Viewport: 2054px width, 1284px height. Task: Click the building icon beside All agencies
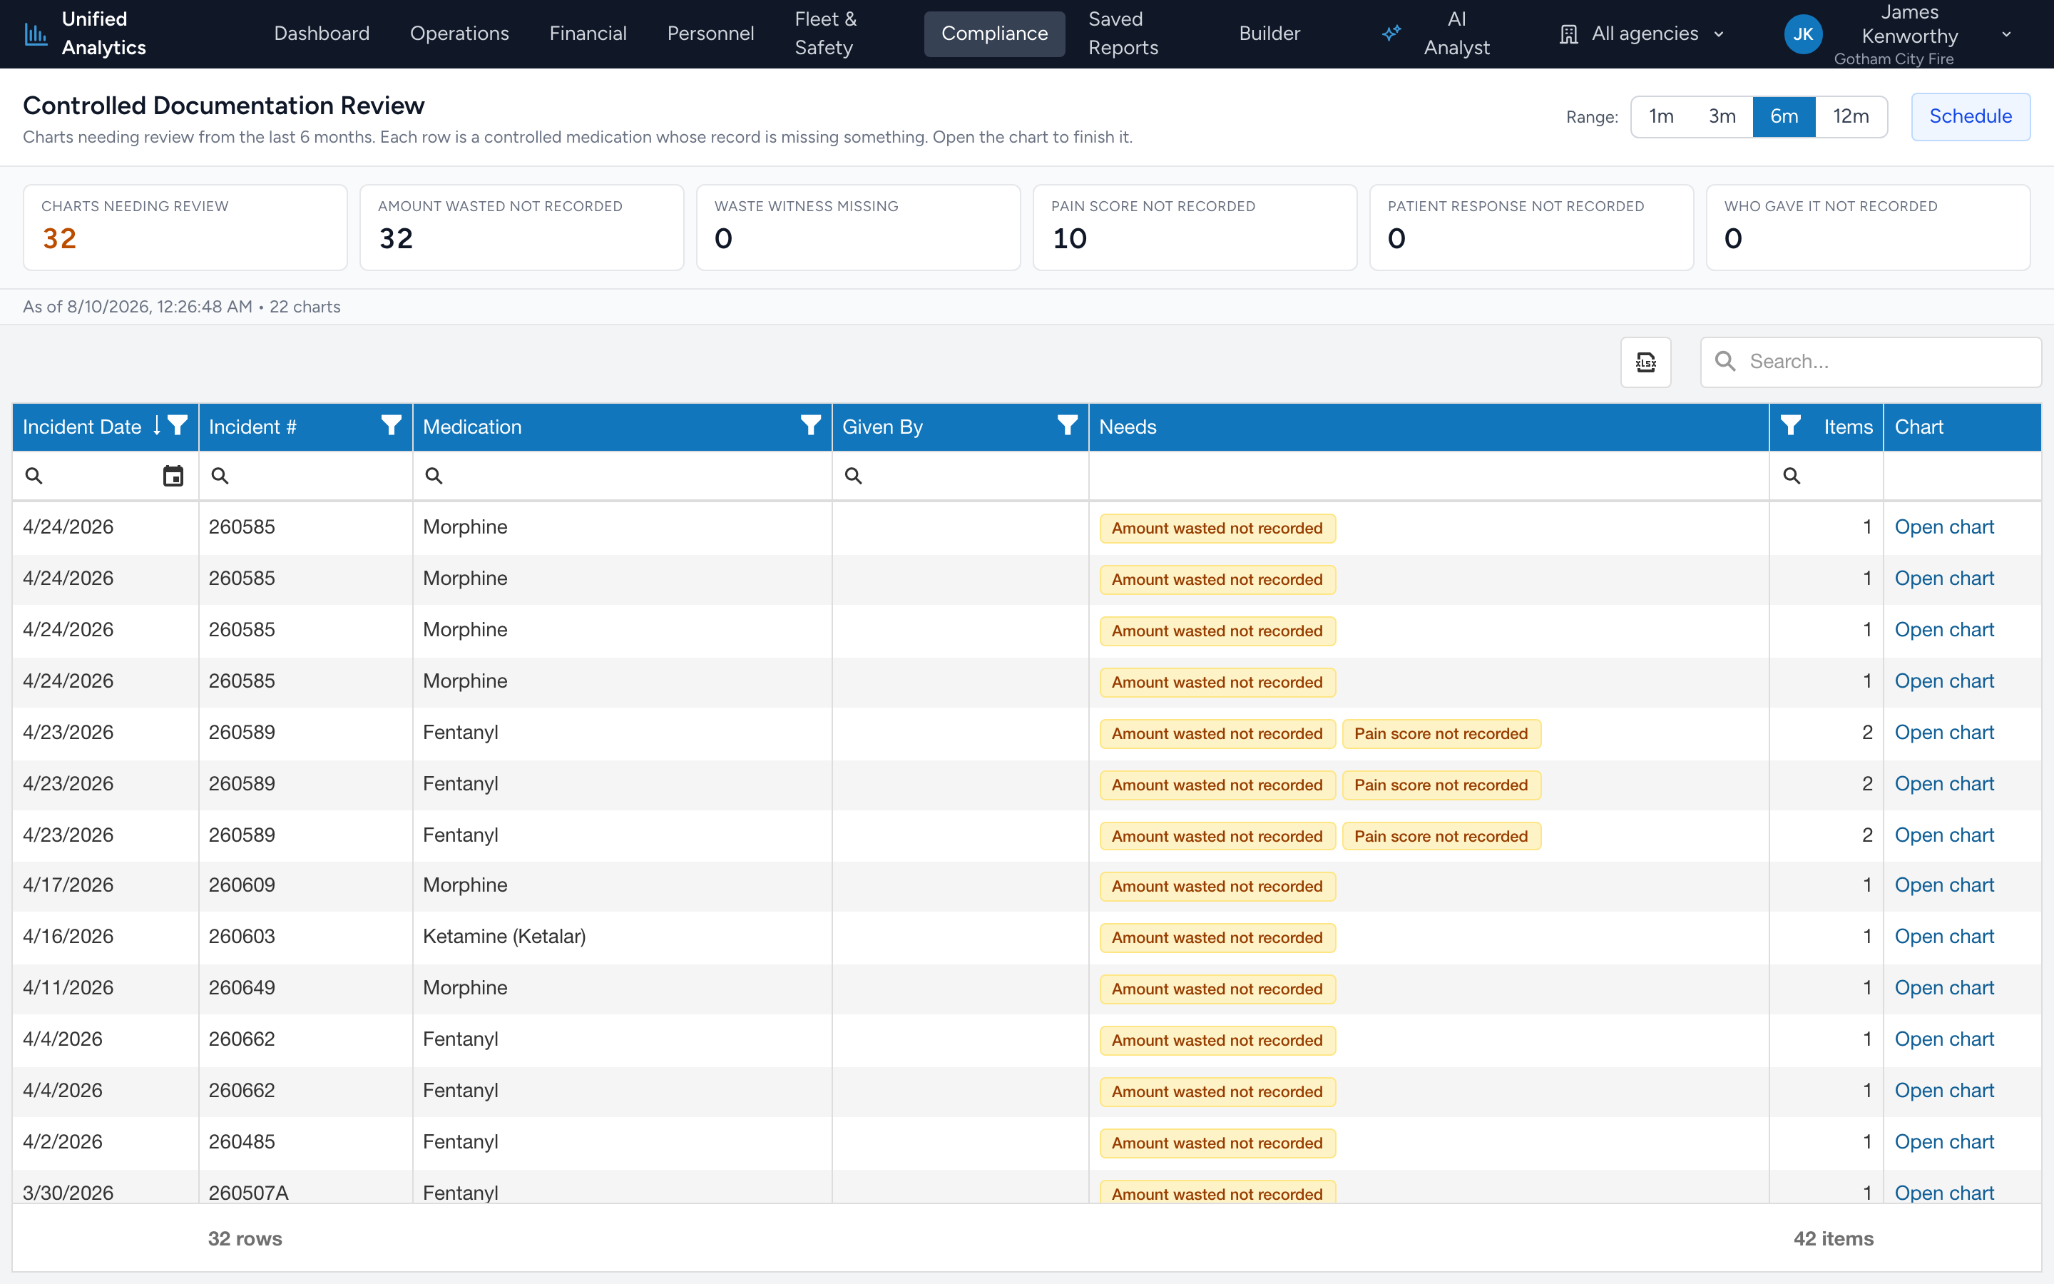coord(1568,34)
